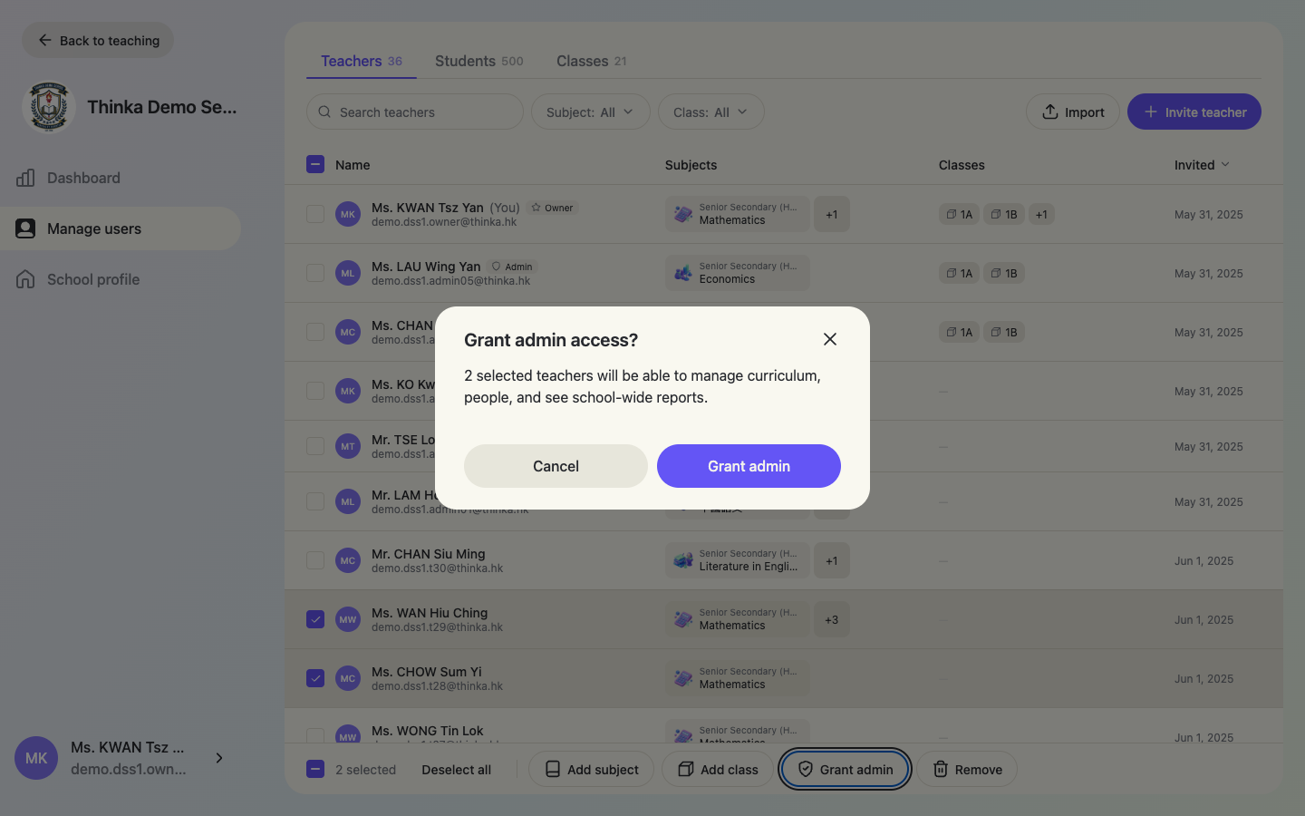Click the MW avatar of Ms. WAN Hiu Ching
Screen dimensions: 1305x816
348,619
